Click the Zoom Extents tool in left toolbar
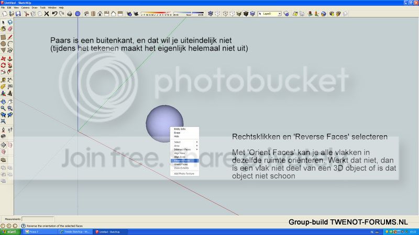 click(x=3, y=121)
